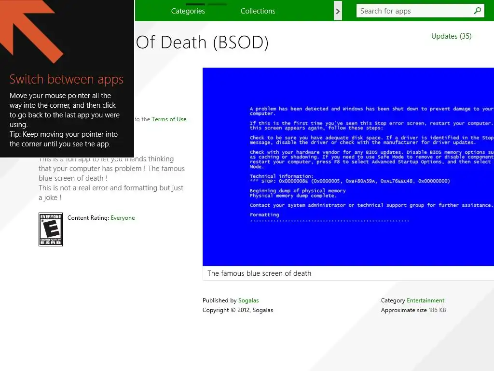Click description line blue screen of death !
The width and height of the screenshot is (494, 371).
(x=73, y=178)
